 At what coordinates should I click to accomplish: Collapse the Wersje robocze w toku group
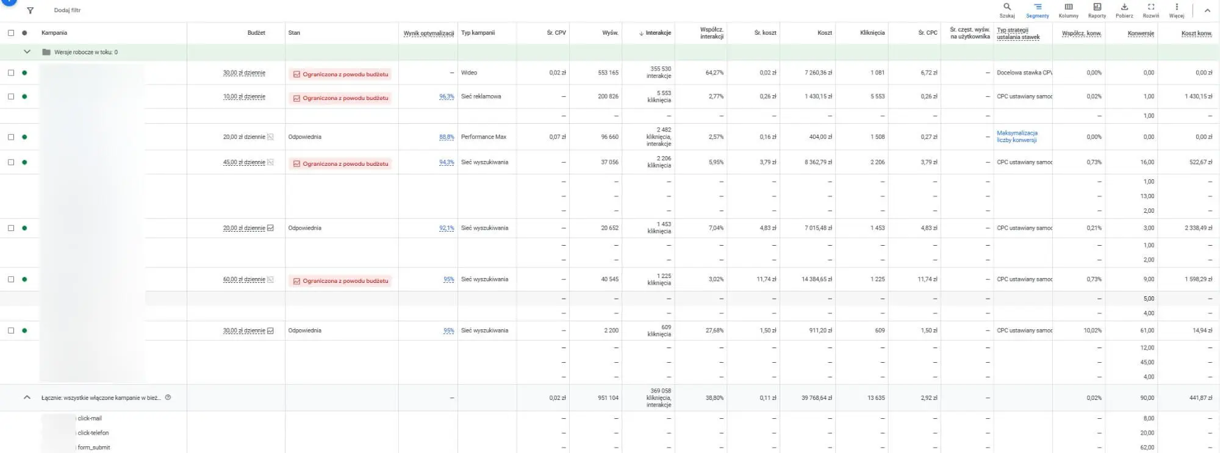pos(27,52)
